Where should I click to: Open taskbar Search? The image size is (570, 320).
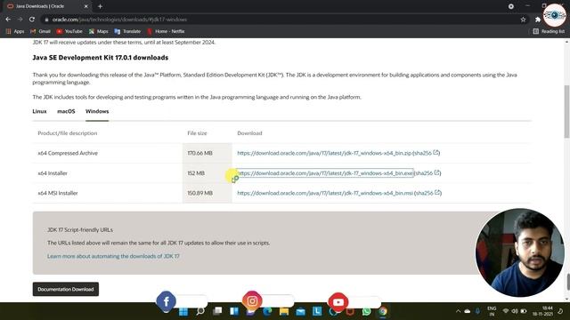click(200, 311)
